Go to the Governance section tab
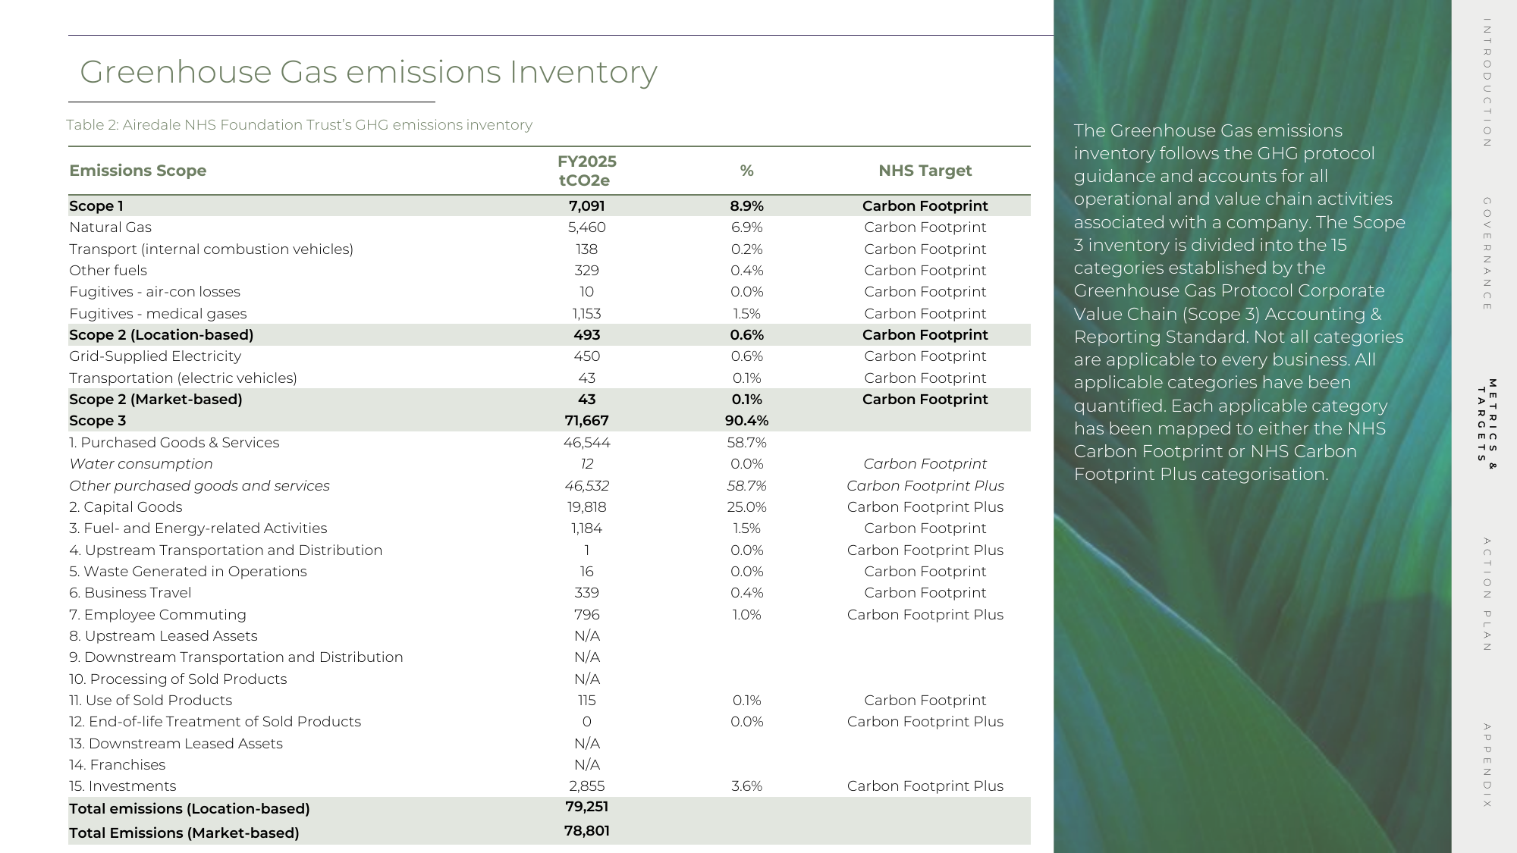This screenshot has width=1517, height=853. pyautogui.click(x=1487, y=254)
